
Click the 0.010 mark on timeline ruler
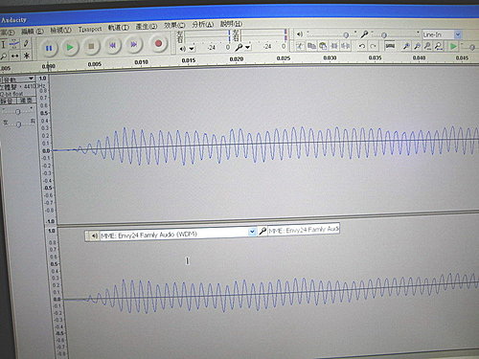coord(141,62)
